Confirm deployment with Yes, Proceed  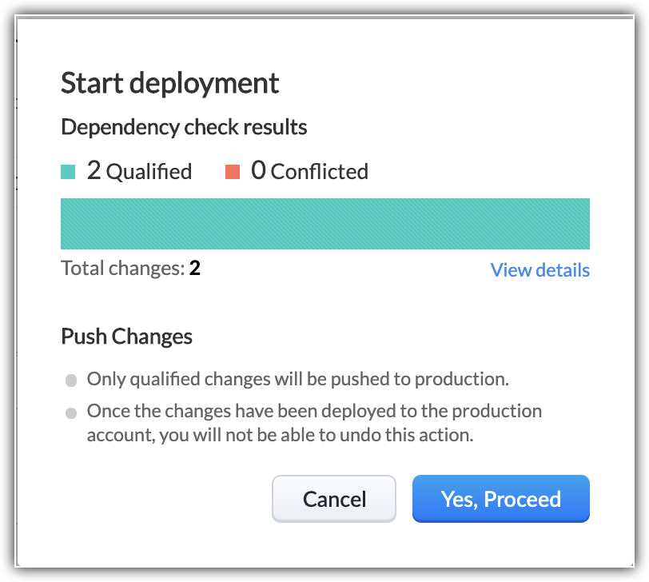pos(501,500)
